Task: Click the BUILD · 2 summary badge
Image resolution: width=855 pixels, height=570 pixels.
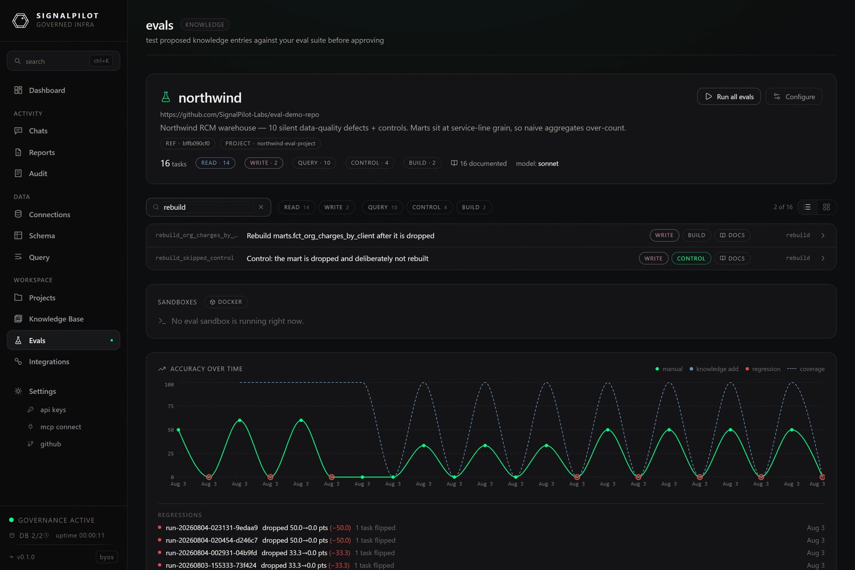Action: tap(422, 163)
